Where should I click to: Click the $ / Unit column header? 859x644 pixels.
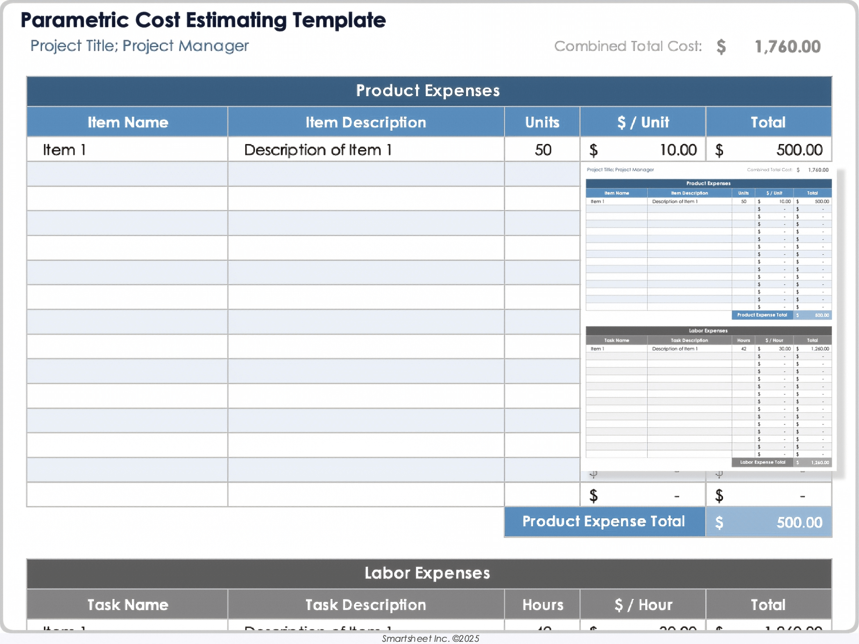[x=642, y=122]
